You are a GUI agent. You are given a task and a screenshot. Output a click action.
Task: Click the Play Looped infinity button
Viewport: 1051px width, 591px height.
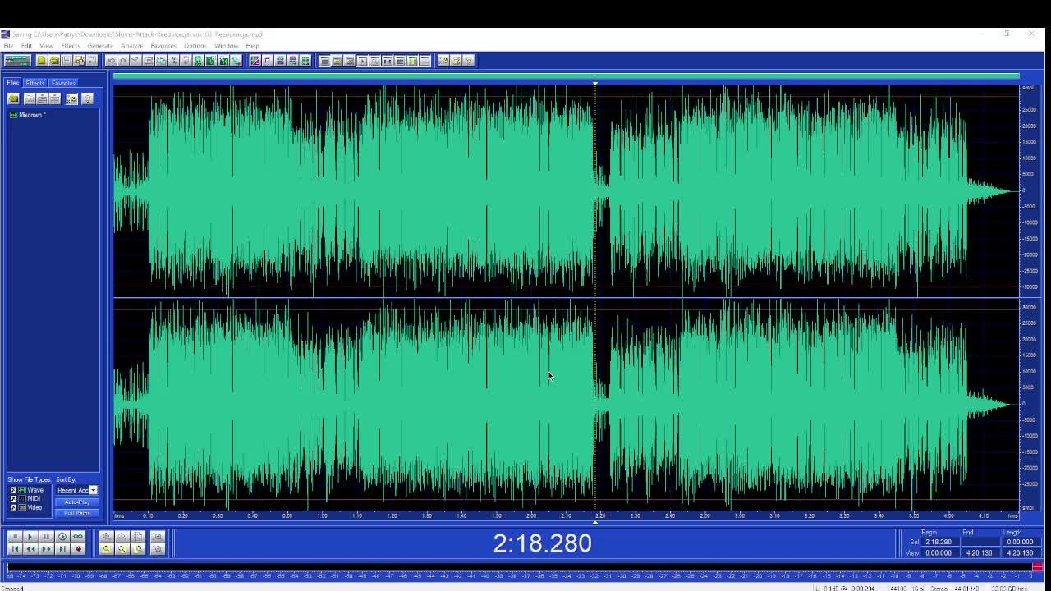[78, 537]
